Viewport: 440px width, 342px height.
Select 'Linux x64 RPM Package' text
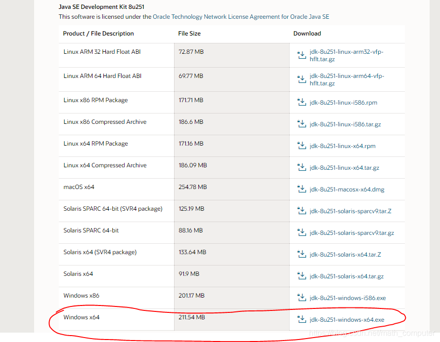pos(95,144)
